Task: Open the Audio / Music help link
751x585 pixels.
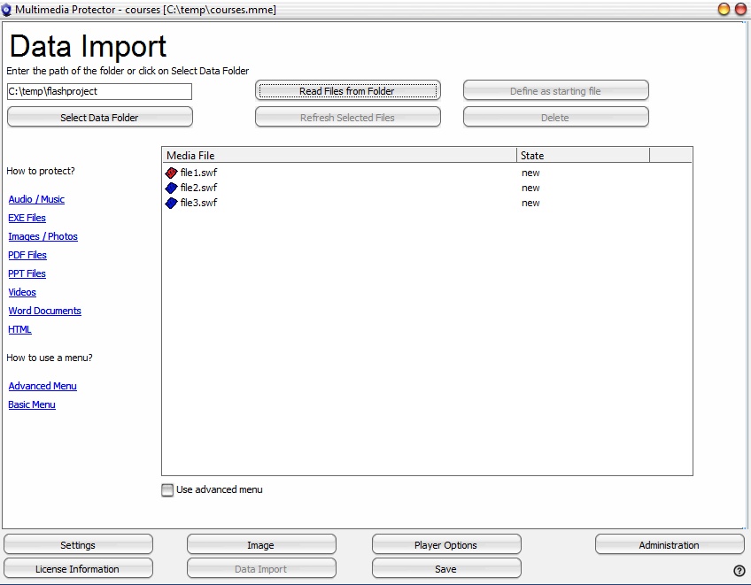Action: pyautogui.click(x=36, y=200)
